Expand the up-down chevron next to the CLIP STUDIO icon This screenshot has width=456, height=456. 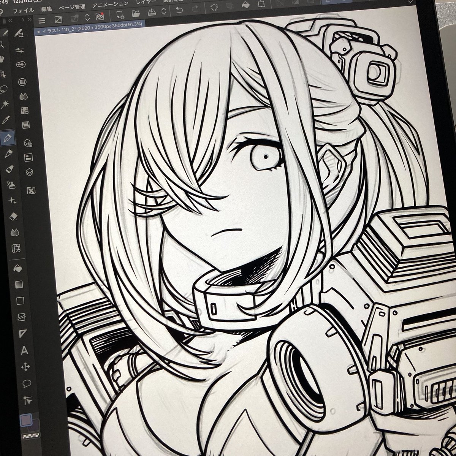pos(87,17)
